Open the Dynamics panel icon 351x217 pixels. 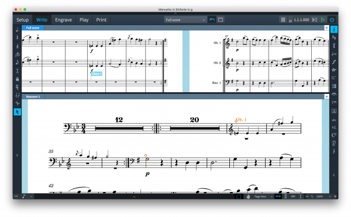[x=334, y=62]
